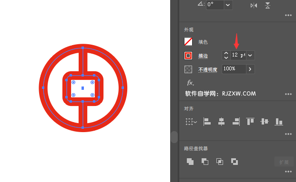
Task: Click the 扩展 Expand button
Action: point(284,162)
